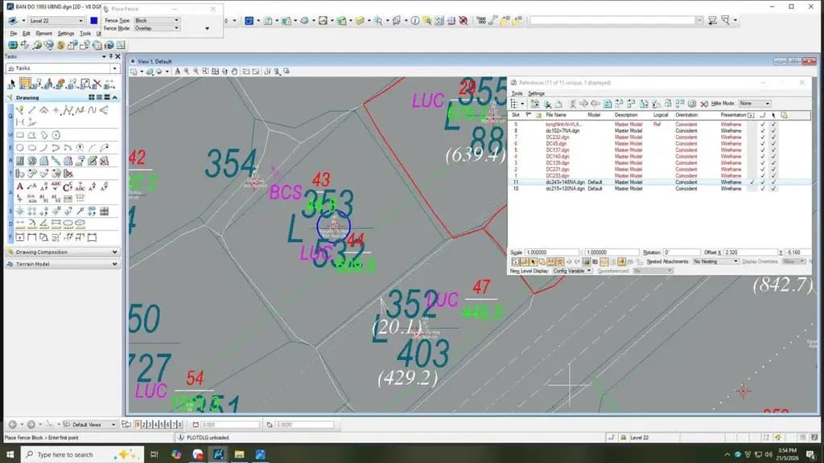This screenshot has height=463, width=824.
Task: Activate the Pan View hand icon
Action: tap(234, 72)
